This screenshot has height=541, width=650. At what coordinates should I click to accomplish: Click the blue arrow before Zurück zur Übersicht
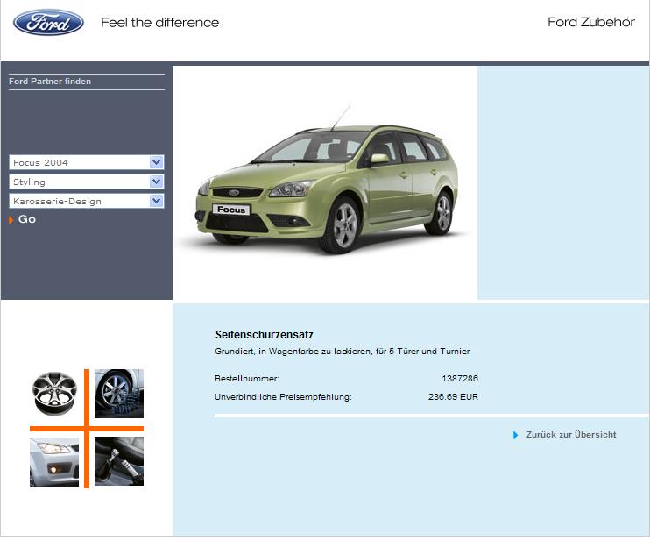point(516,435)
